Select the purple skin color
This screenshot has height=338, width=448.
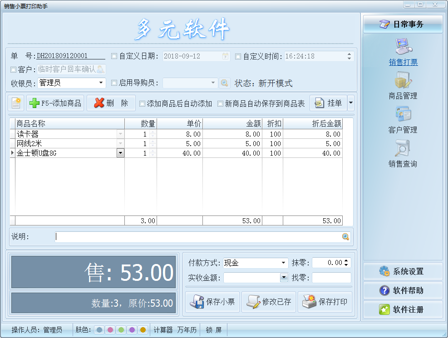[x=132, y=330]
